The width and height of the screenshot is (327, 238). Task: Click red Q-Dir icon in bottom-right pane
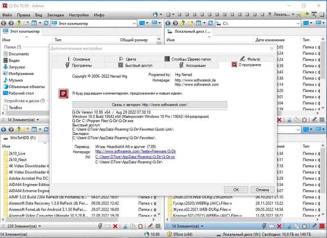(322, 226)
